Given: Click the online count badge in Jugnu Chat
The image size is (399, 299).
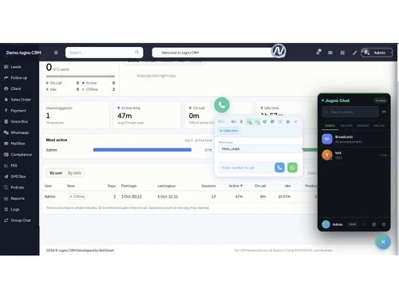Looking at the screenshot, I should tap(381, 100).
